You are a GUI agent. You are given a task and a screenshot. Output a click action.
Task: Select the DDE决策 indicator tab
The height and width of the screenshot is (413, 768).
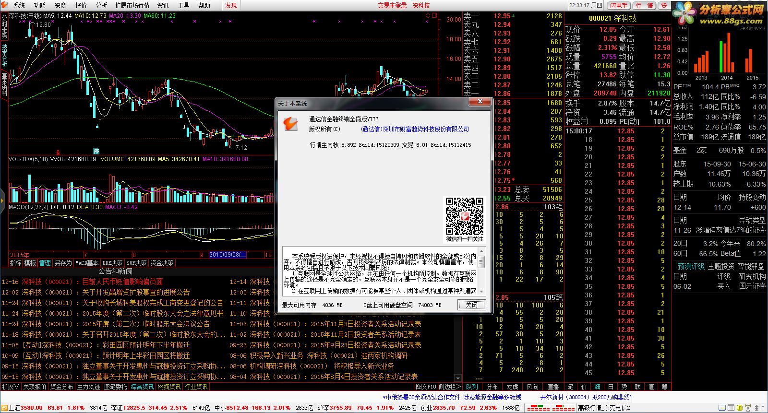(x=113, y=263)
